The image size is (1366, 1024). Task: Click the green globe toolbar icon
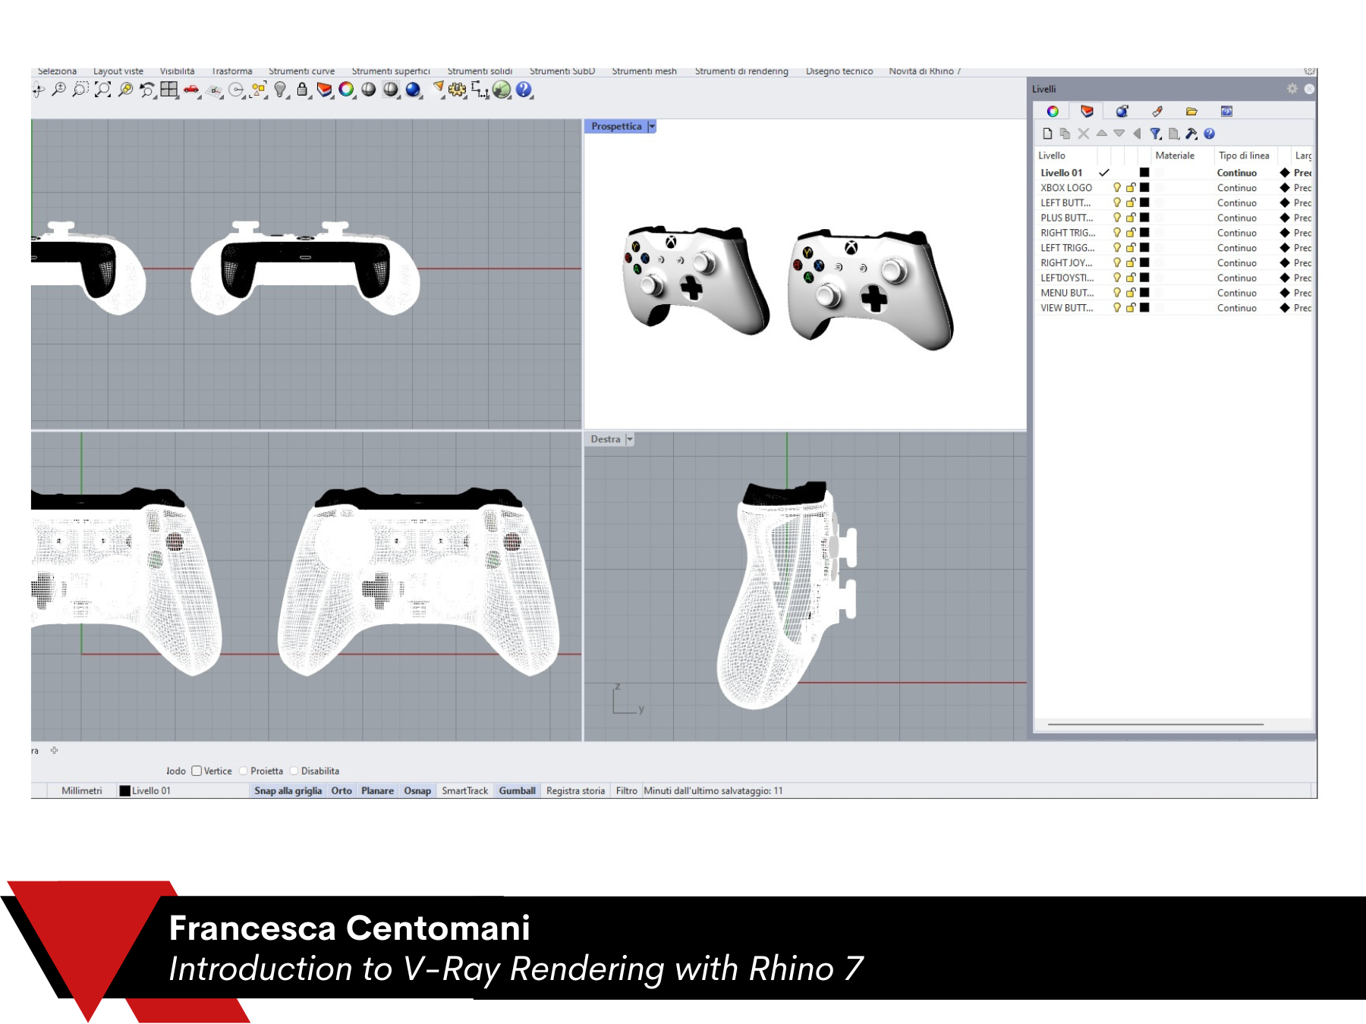pyautogui.click(x=502, y=90)
